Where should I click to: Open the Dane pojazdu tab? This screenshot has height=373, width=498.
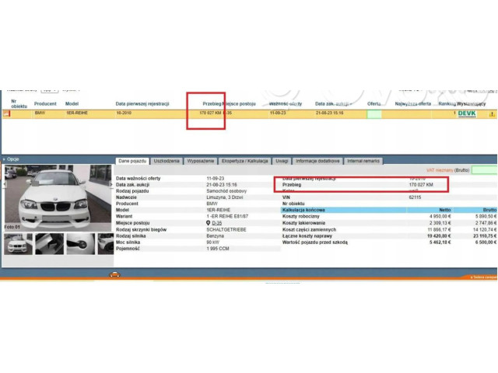[132, 161]
